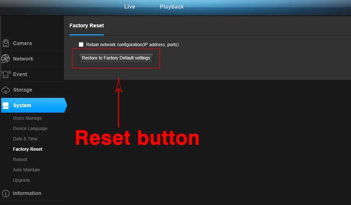Open Date & Time settings
Viewport: 351px width, 205px height.
(25, 139)
